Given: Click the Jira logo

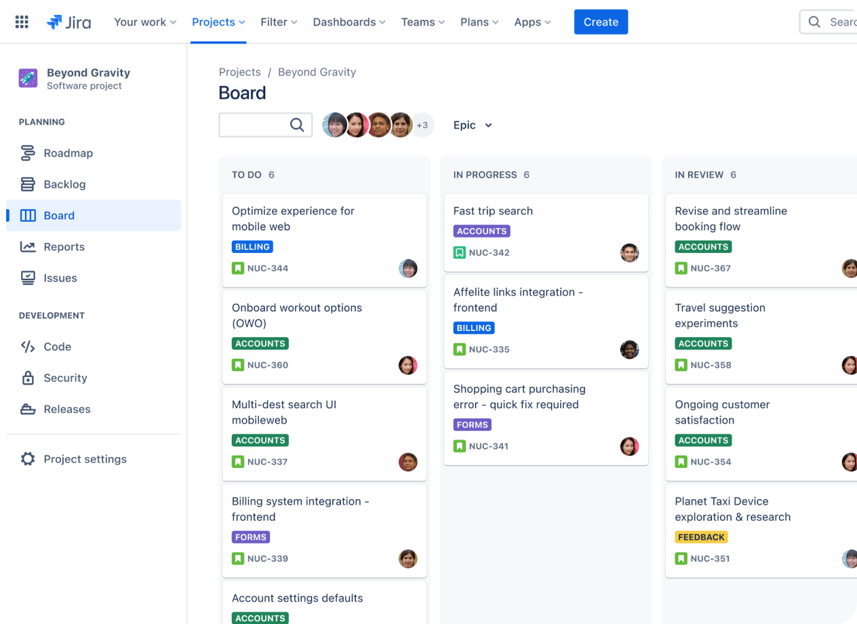Looking at the screenshot, I should 68,22.
